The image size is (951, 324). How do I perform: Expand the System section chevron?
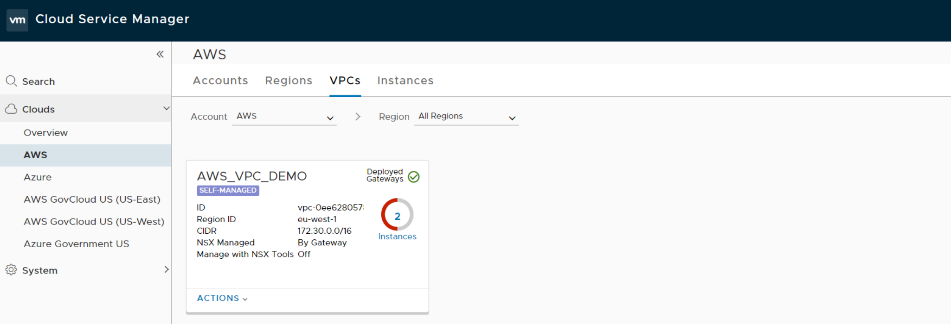coord(167,269)
